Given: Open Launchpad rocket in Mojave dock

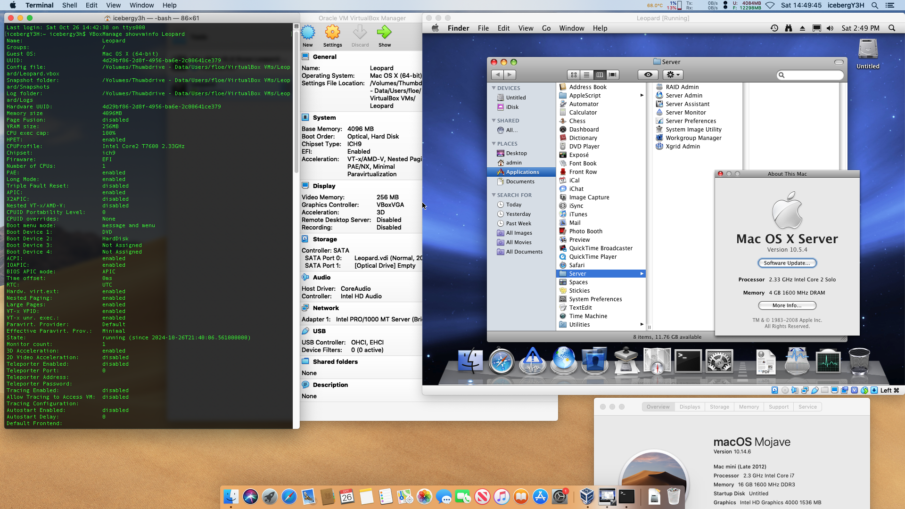Looking at the screenshot, I should click(270, 496).
